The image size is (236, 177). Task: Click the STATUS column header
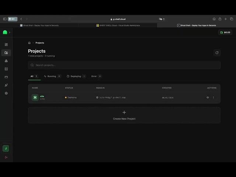click(x=69, y=88)
